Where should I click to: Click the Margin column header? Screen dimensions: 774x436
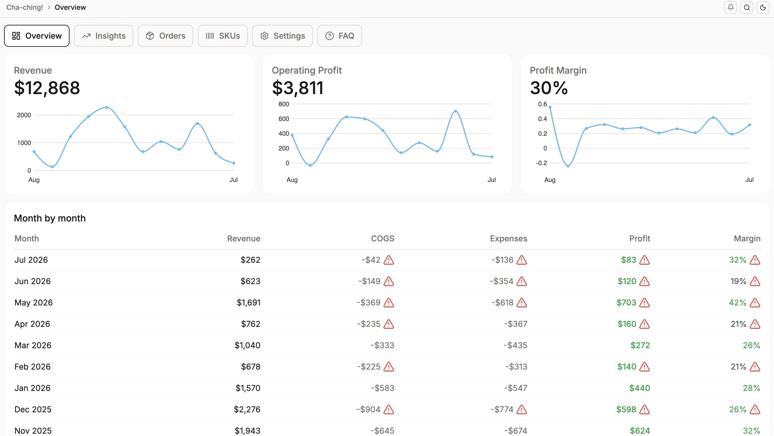click(x=747, y=238)
